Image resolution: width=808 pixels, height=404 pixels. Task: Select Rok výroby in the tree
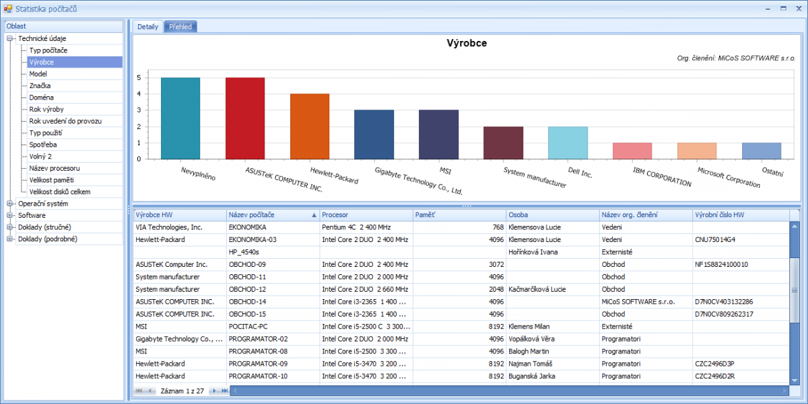[x=46, y=109]
